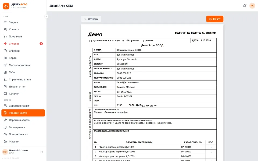Viewport: 258px width, 161px height.
Task: Open the Задачи menu item
Action: coord(23,22)
